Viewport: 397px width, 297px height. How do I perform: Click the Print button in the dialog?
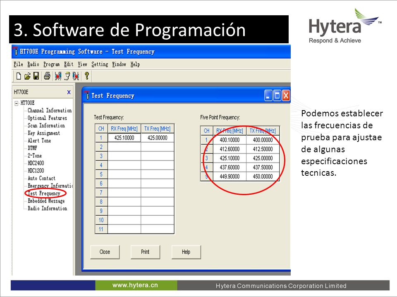click(145, 252)
